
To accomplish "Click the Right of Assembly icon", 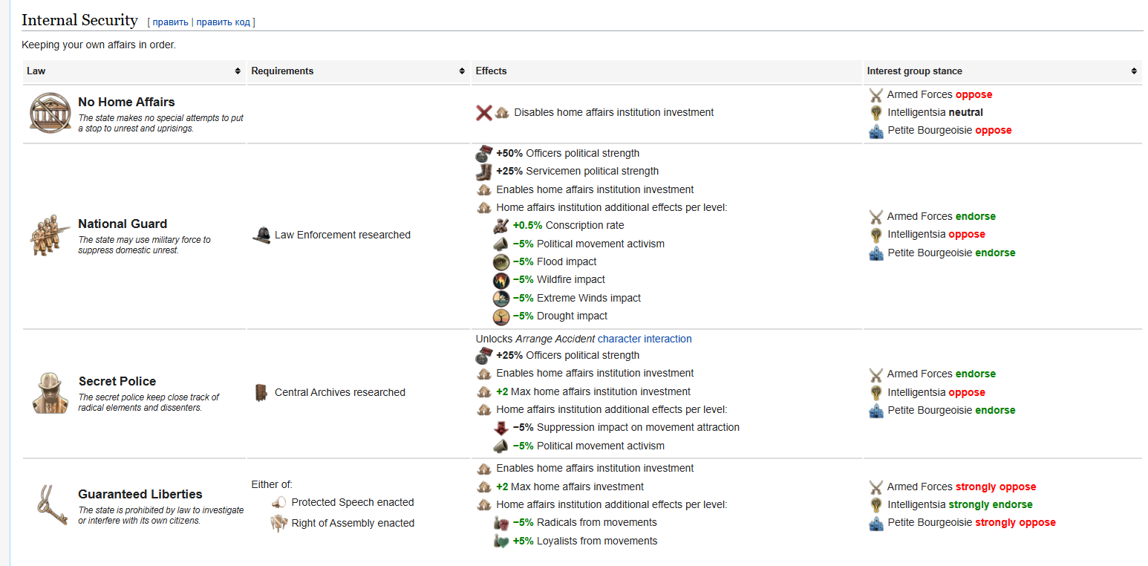I will [279, 523].
